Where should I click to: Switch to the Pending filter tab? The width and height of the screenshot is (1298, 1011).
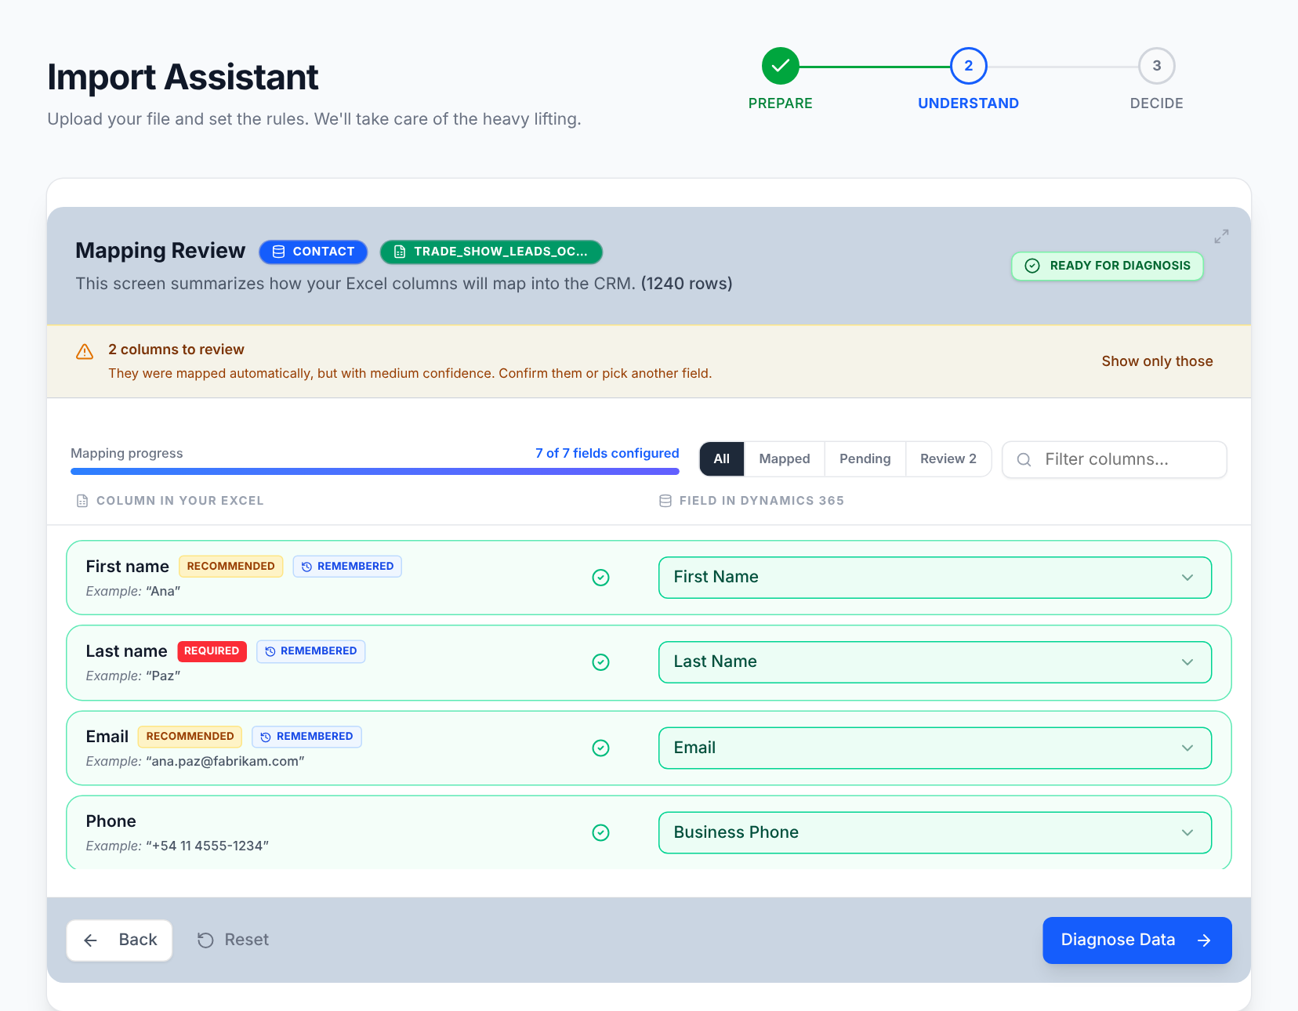click(865, 459)
